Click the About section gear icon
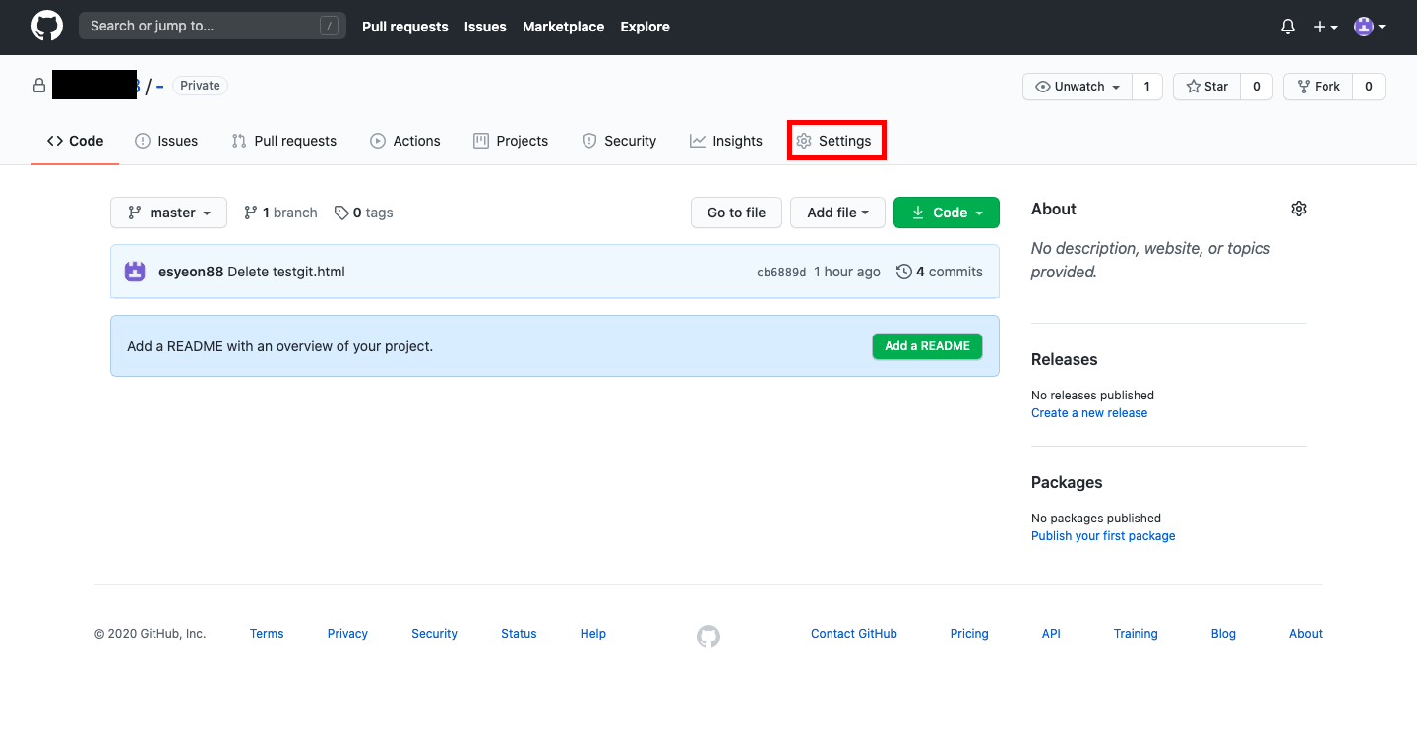The width and height of the screenshot is (1417, 732). [x=1299, y=209]
